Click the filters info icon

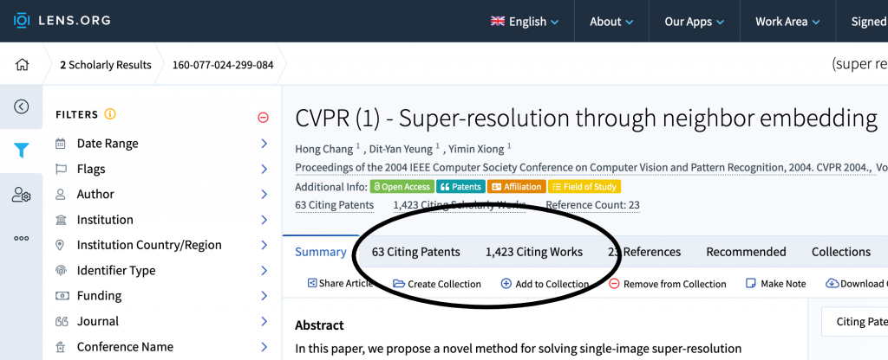click(110, 114)
